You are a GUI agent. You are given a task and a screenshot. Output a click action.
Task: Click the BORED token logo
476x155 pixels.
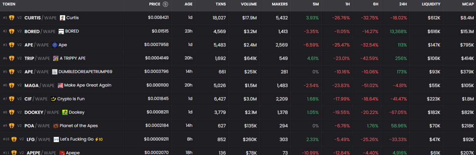pyautogui.click(x=61, y=31)
